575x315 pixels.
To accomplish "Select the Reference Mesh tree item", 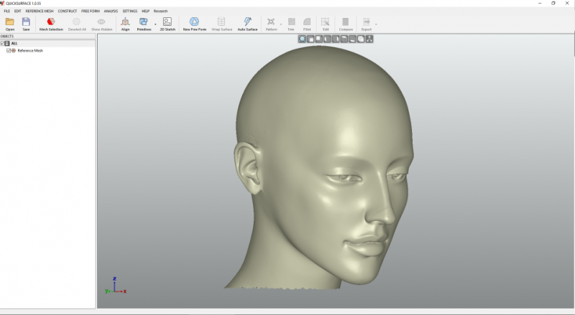I will (x=30, y=50).
